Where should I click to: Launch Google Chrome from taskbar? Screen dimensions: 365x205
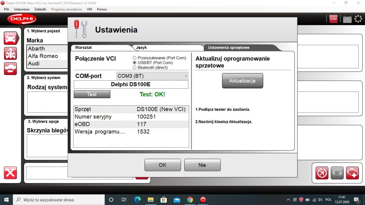click(x=190, y=200)
